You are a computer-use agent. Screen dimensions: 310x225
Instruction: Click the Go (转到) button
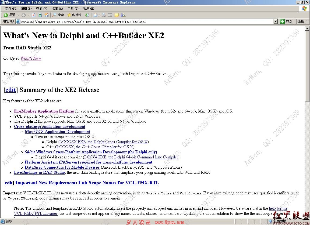click(x=286, y=21)
